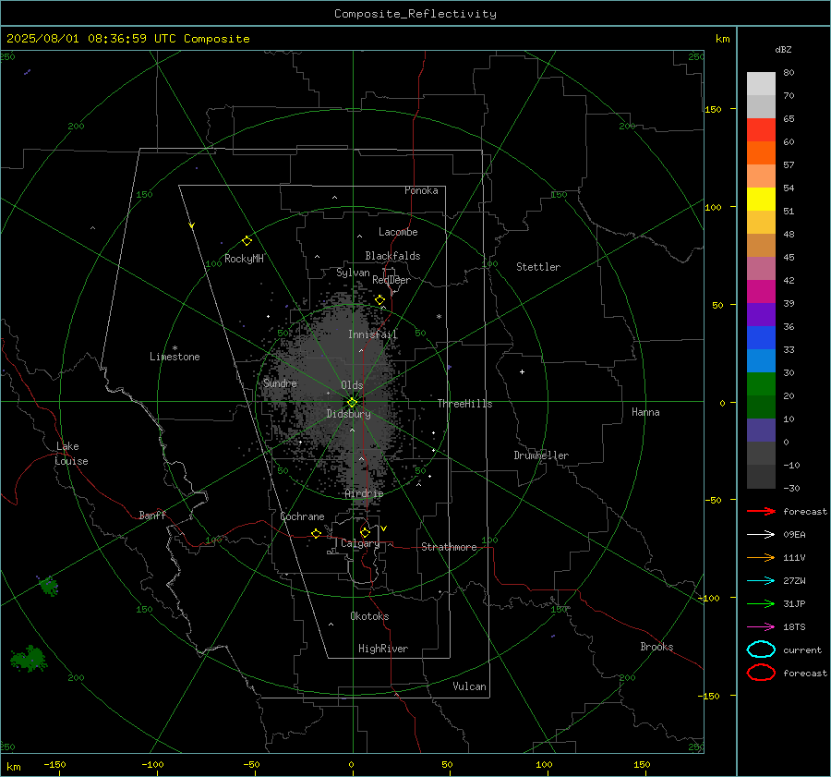Click the Vulcan label
Screen dimensions: 831x777
pyautogui.click(x=470, y=686)
